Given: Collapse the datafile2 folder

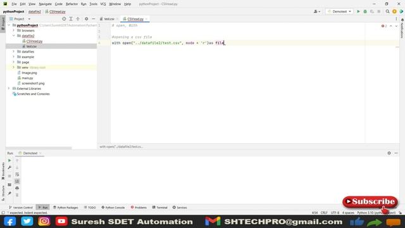Looking at the screenshot, I should point(14,35).
